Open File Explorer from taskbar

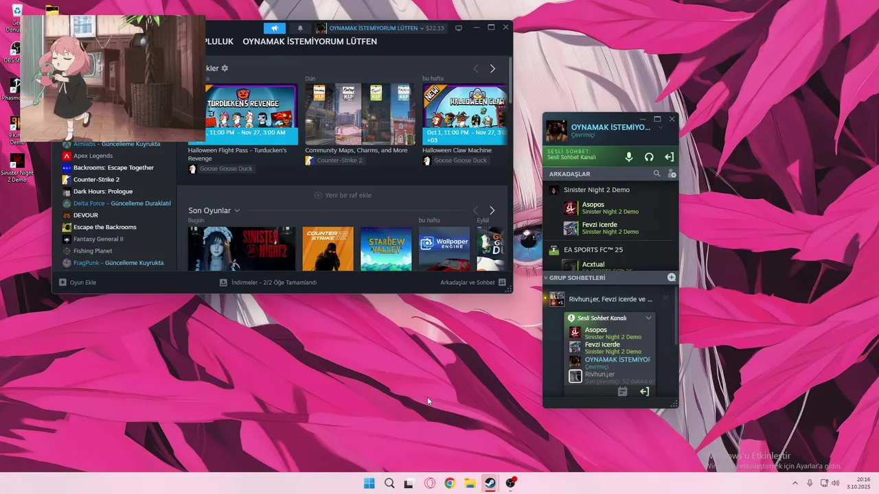coord(470,483)
